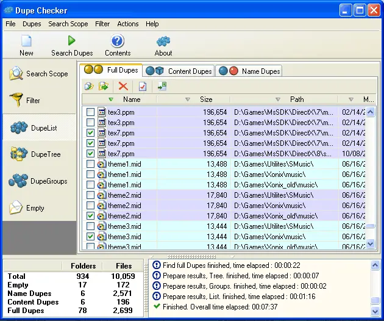
Task: Switch to the Name Dupes tab
Action: tap(251, 71)
